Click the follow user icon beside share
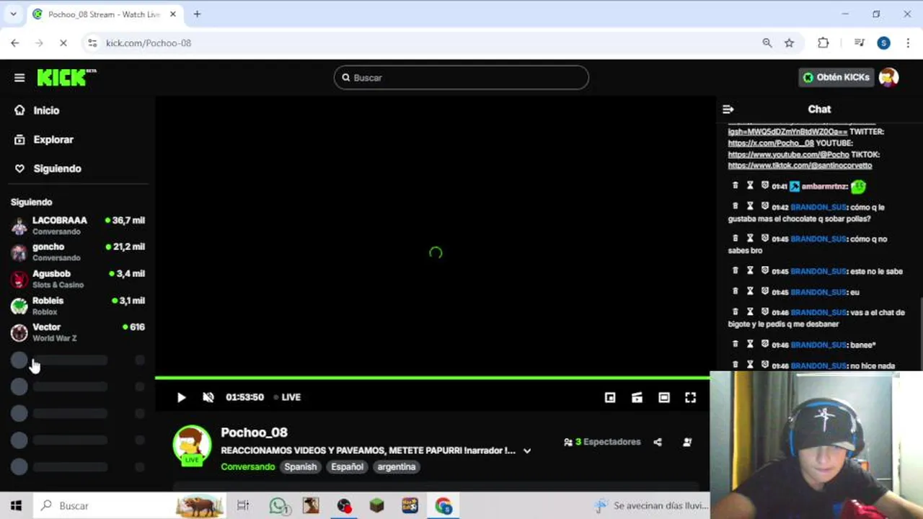This screenshot has height=519, width=923. tap(686, 442)
